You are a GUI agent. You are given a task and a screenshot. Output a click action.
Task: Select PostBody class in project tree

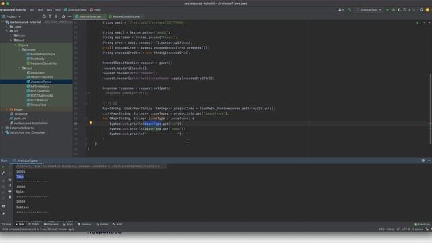coord(37,59)
